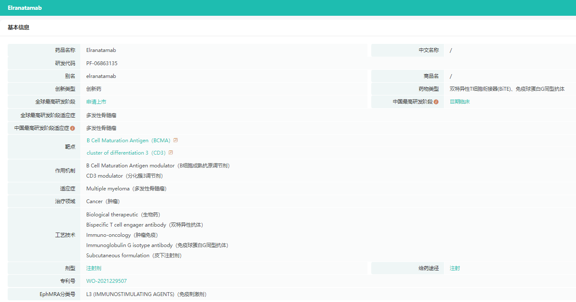The height and width of the screenshot is (302, 576).
Task: Open the III期临床 China stage link
Action: (460, 102)
